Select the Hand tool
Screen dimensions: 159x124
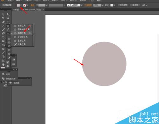3,64
